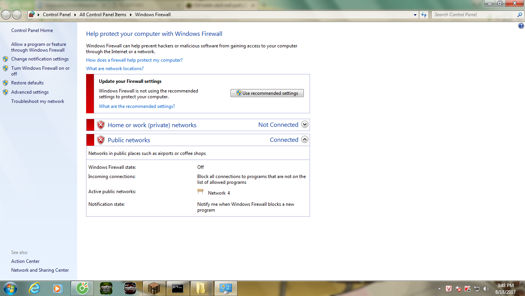Click the Not Connected status text
Screen dimensions: 525x296
click(278, 125)
